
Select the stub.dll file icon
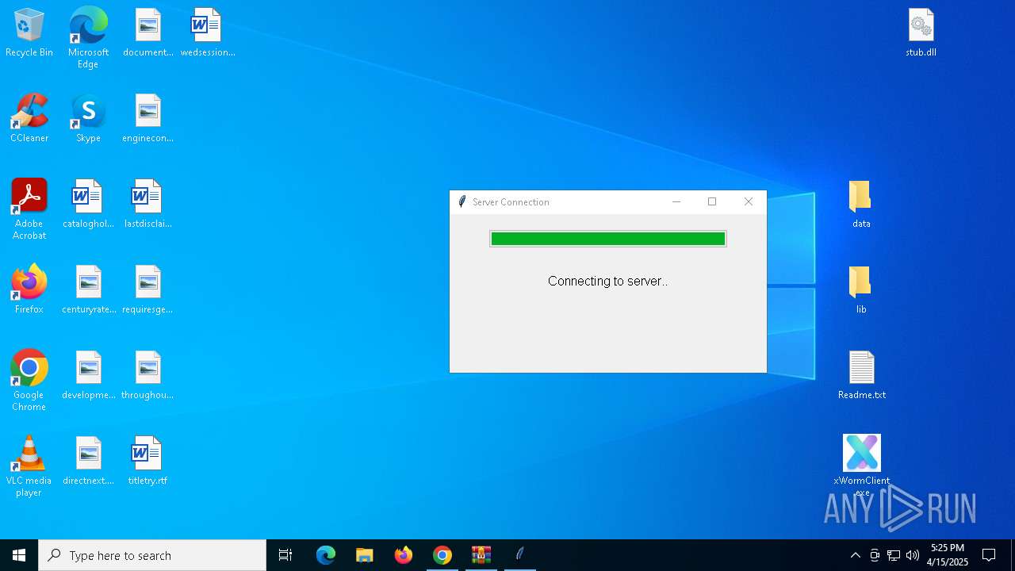click(x=921, y=33)
